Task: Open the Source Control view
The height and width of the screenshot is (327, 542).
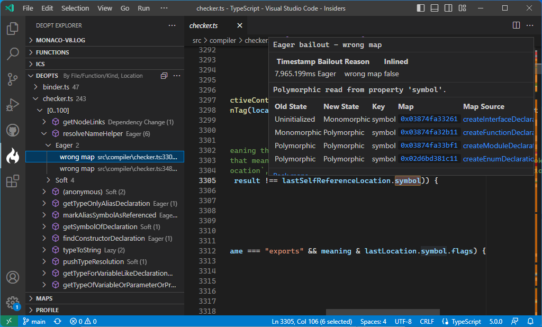Action: (x=13, y=79)
